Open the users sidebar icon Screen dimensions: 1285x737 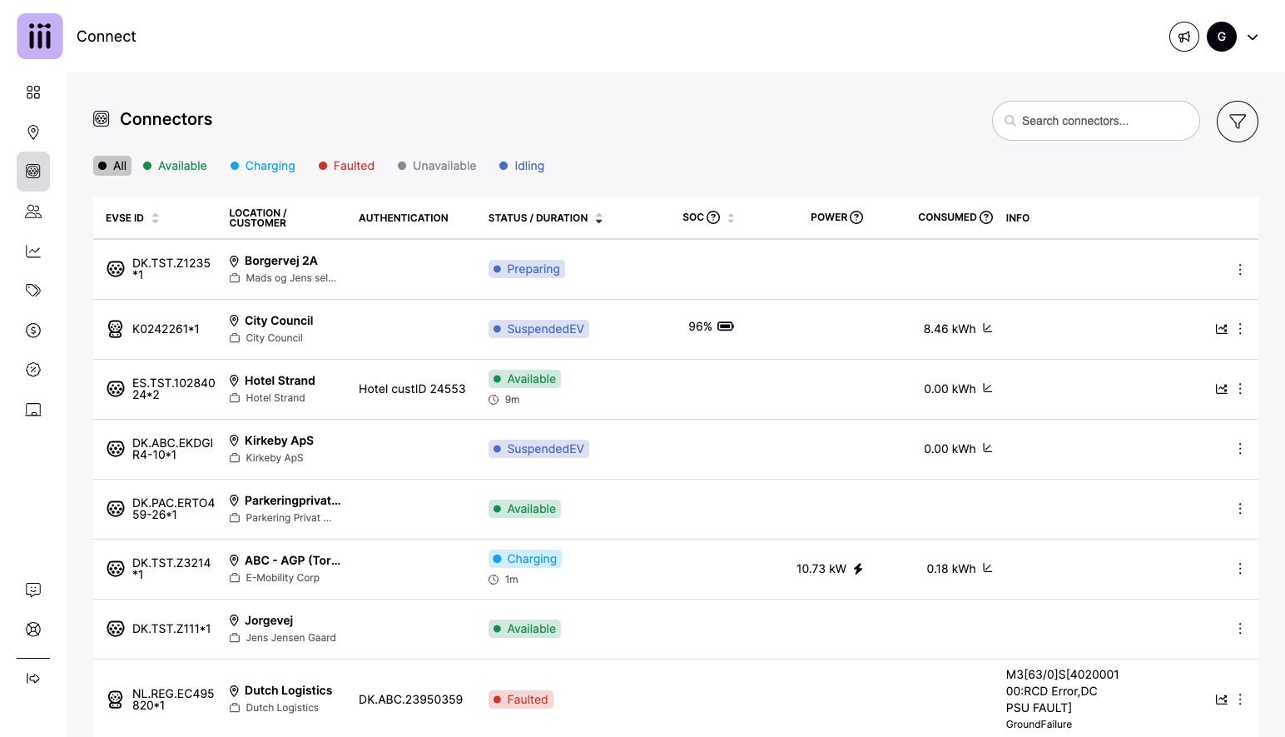pyautogui.click(x=33, y=212)
